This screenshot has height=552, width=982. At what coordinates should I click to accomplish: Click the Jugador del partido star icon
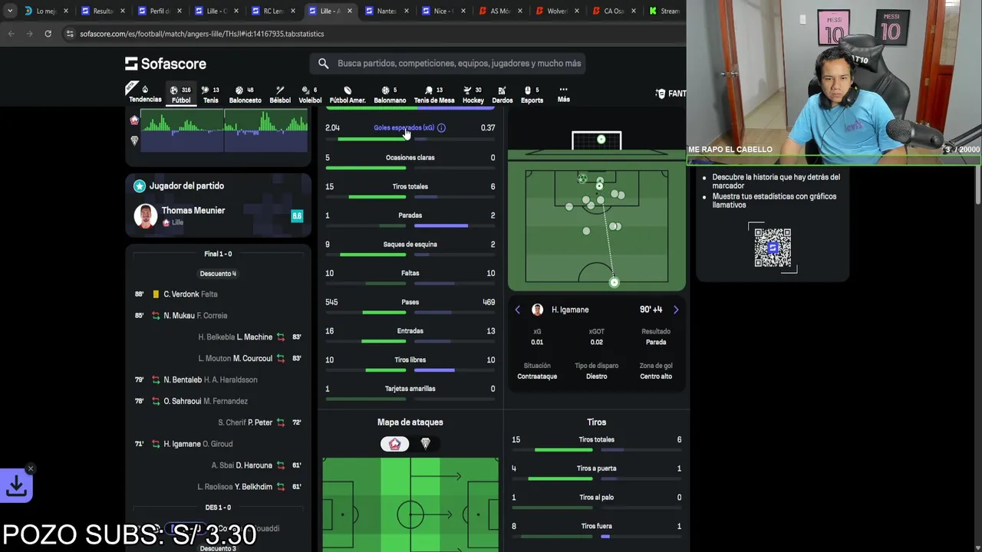tap(139, 186)
